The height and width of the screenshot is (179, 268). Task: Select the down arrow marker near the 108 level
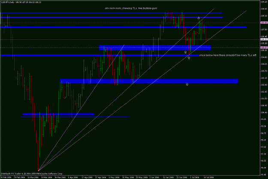point(199,18)
